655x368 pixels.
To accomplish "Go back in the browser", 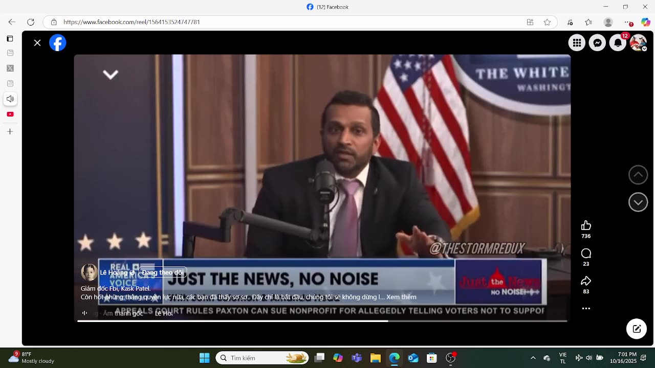I will [12, 22].
